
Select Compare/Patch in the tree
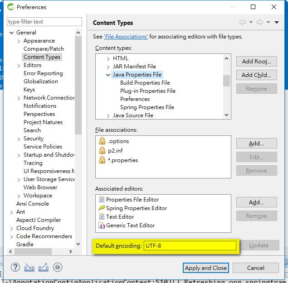pos(44,49)
